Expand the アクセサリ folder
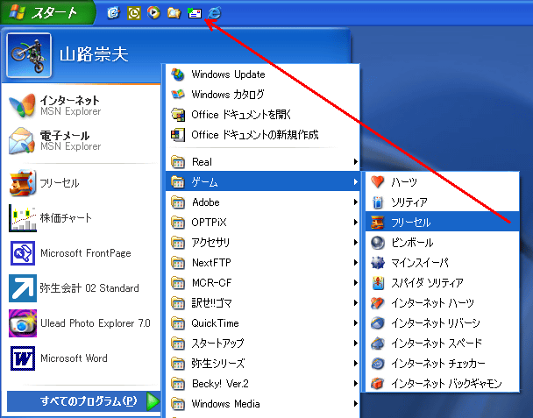533x418 pixels. [x=262, y=243]
